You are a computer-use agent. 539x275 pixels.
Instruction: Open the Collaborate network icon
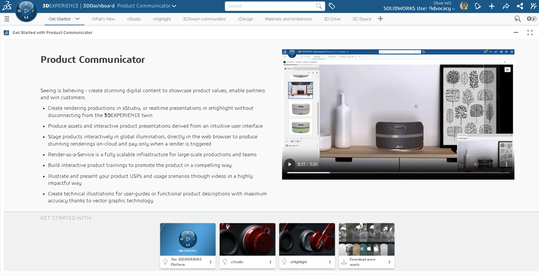pos(520,6)
